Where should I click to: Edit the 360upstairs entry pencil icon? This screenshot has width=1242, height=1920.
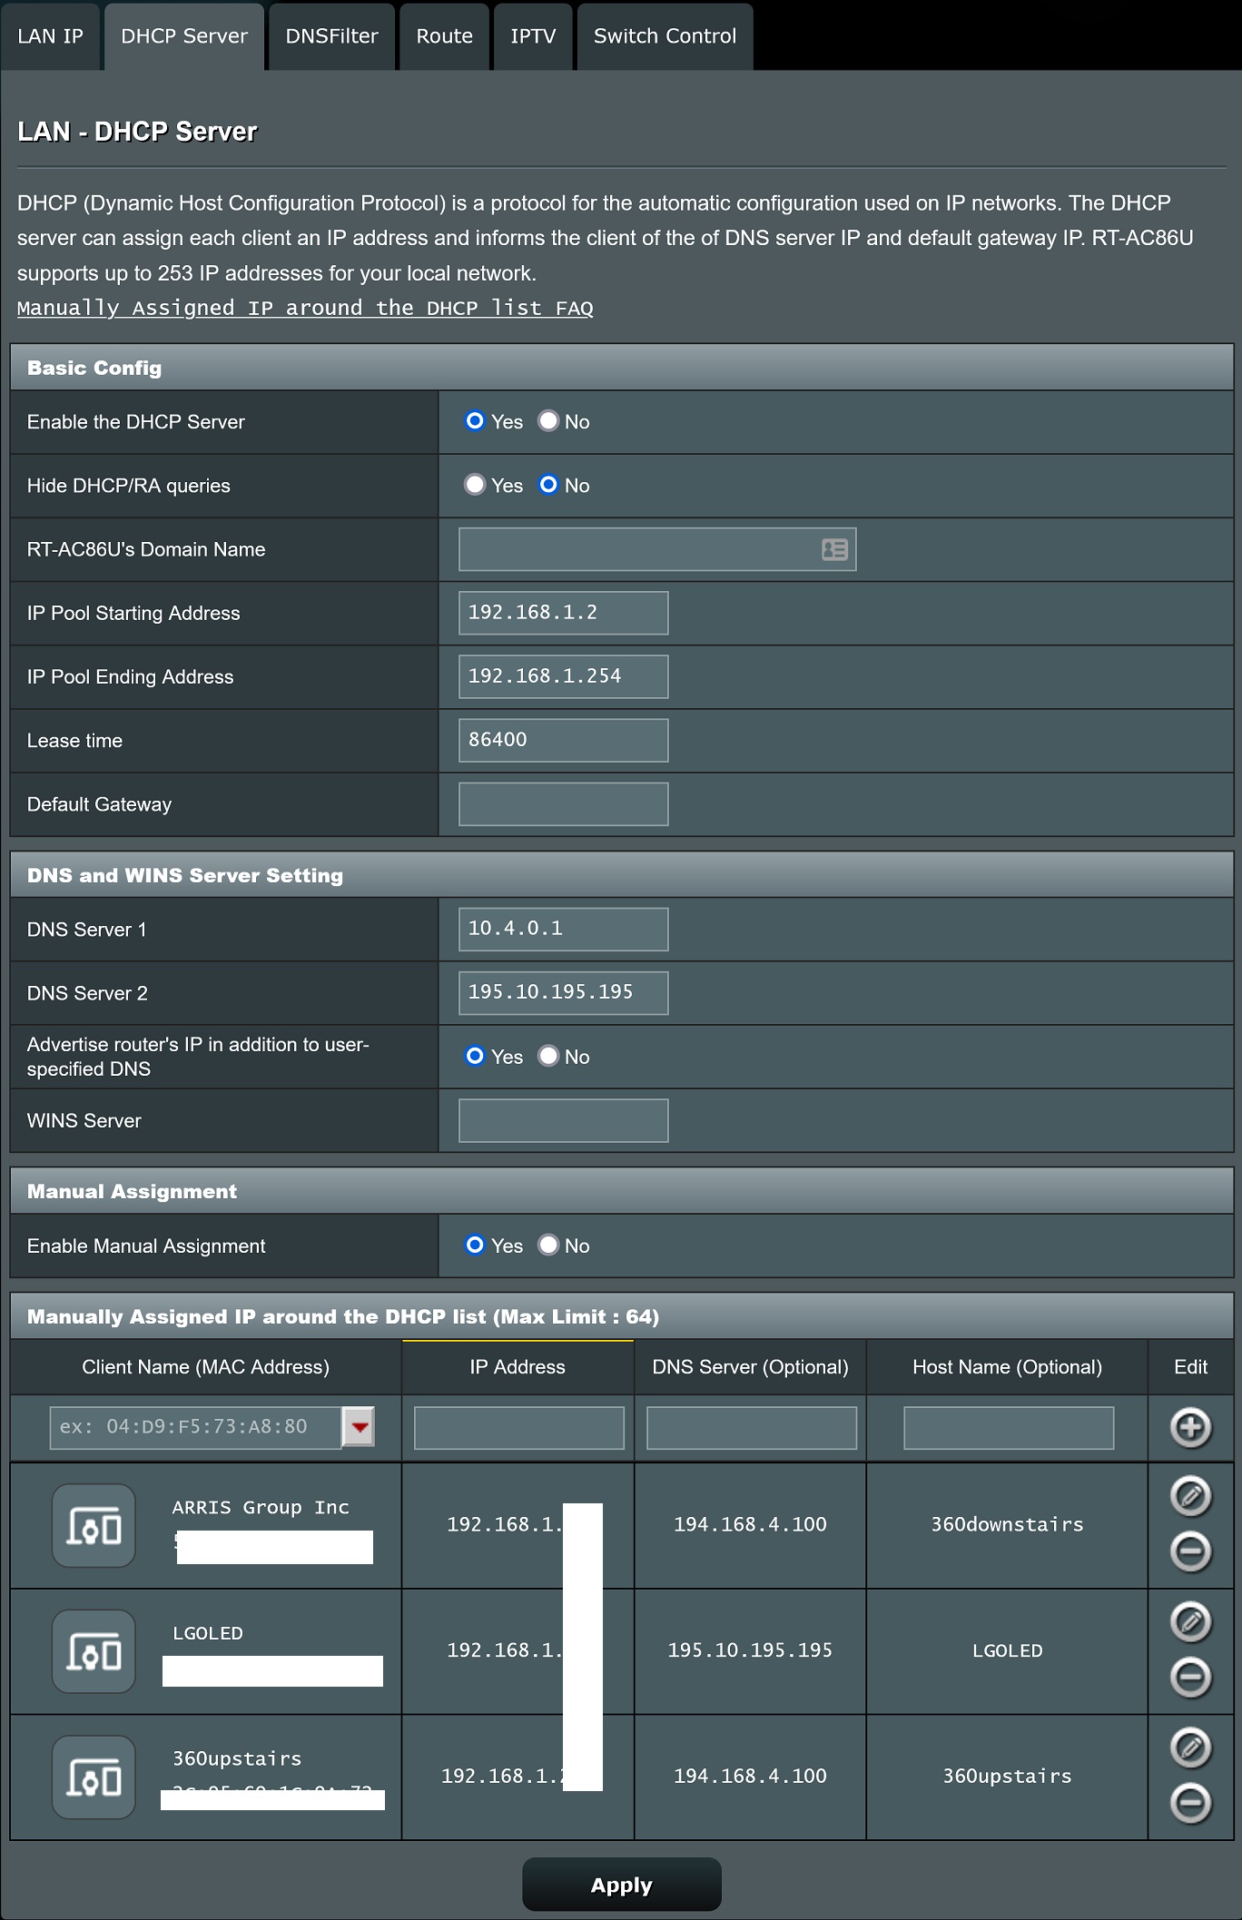pos(1190,1748)
